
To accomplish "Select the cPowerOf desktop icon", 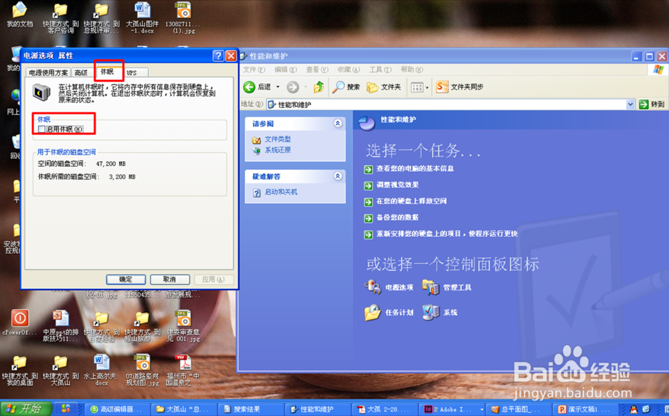I will pos(19,322).
